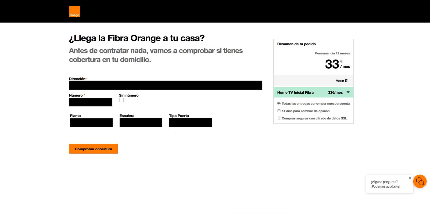This screenshot has height=214, width=430.
Task: Focus the Dirección input field
Action: click(x=166, y=85)
